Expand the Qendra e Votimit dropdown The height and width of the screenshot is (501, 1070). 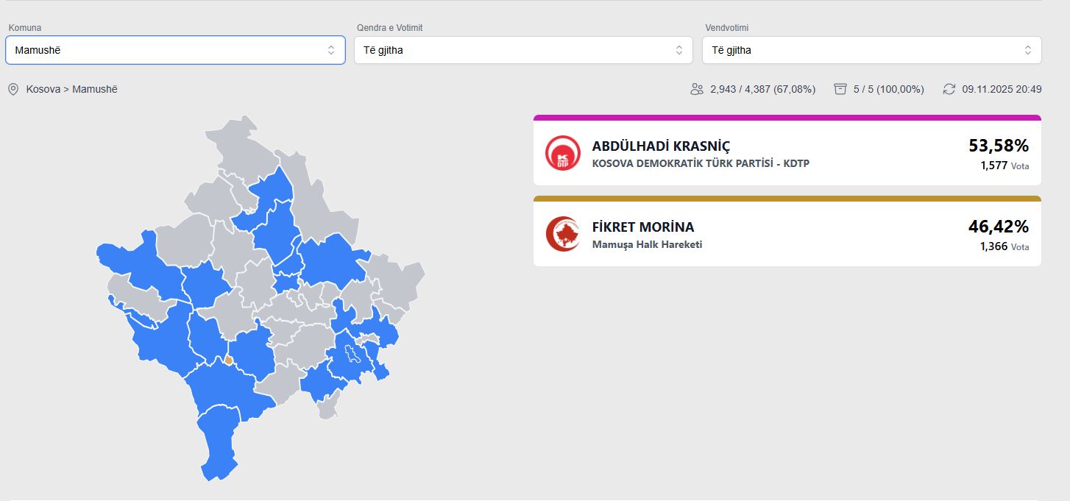523,50
